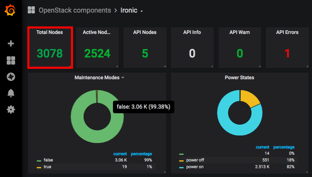The width and height of the screenshot is (312, 177).
Task: Click the 3.06 K current value for false
Action: tap(121, 160)
